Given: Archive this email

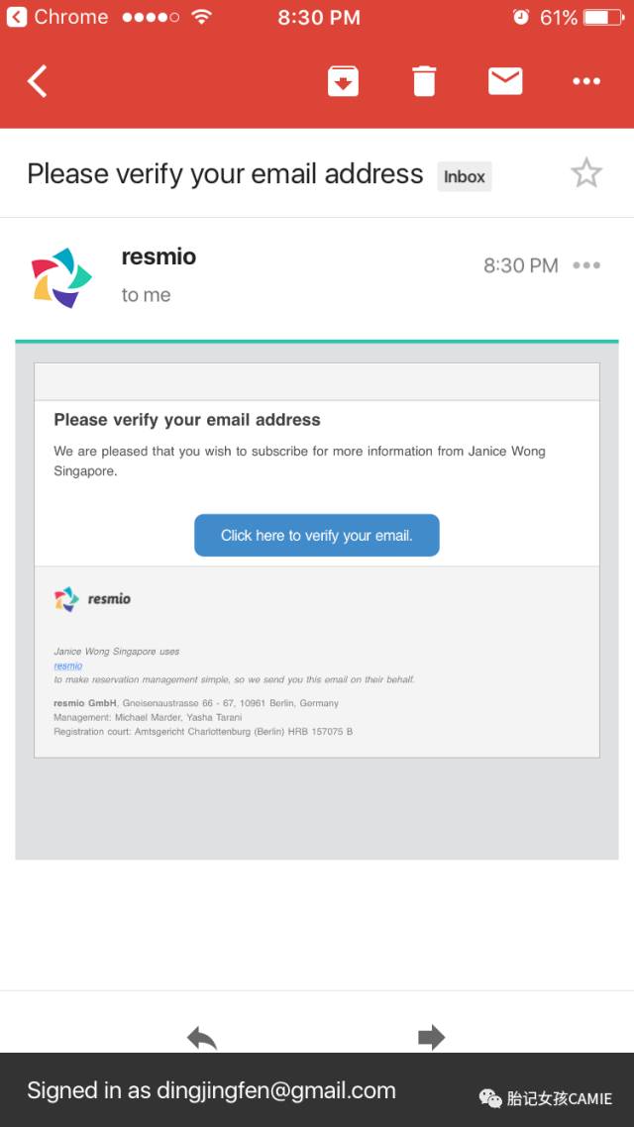Looking at the screenshot, I should click(343, 81).
